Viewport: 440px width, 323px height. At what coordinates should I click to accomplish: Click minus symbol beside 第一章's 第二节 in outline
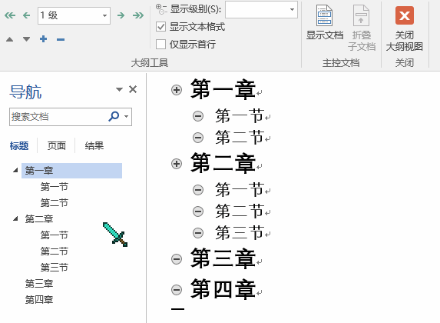pyautogui.click(x=198, y=138)
